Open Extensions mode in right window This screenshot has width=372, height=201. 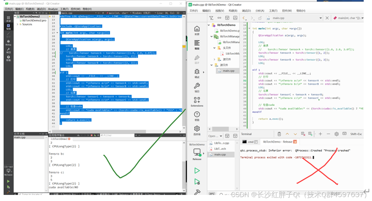[197, 102]
